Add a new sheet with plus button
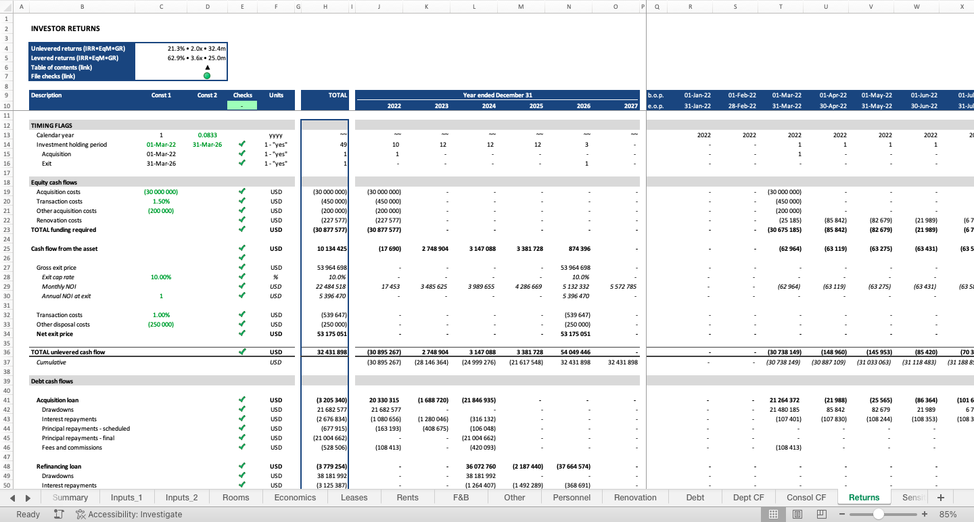This screenshot has width=974, height=522. tap(940, 498)
